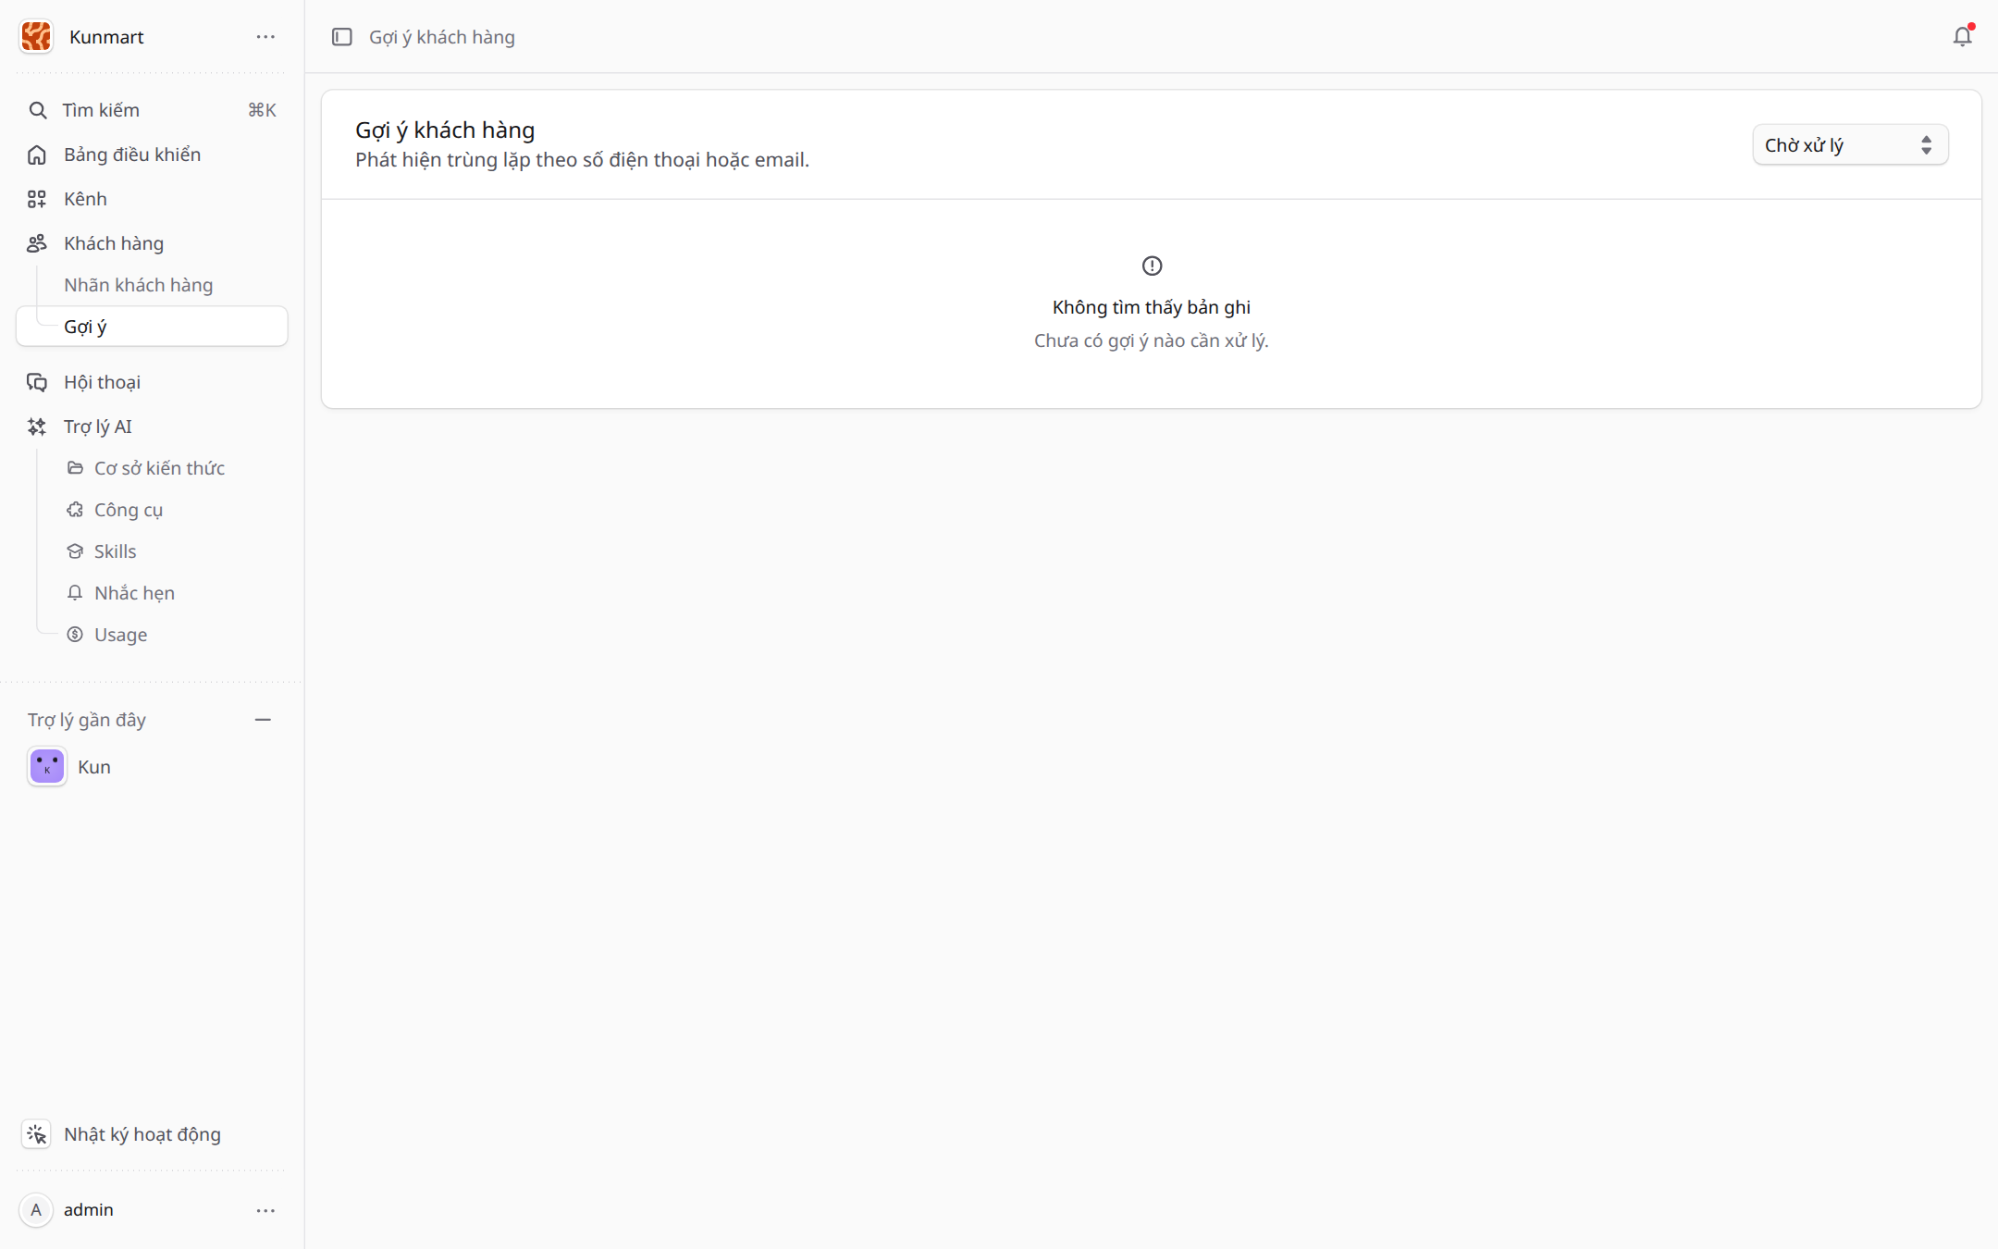Screen dimensions: 1998x1249
Task: Open Skills label
Action: (x=115, y=551)
